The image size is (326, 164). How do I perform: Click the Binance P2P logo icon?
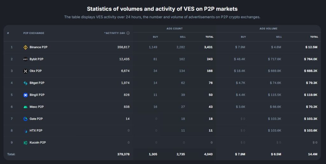pos(25,47)
